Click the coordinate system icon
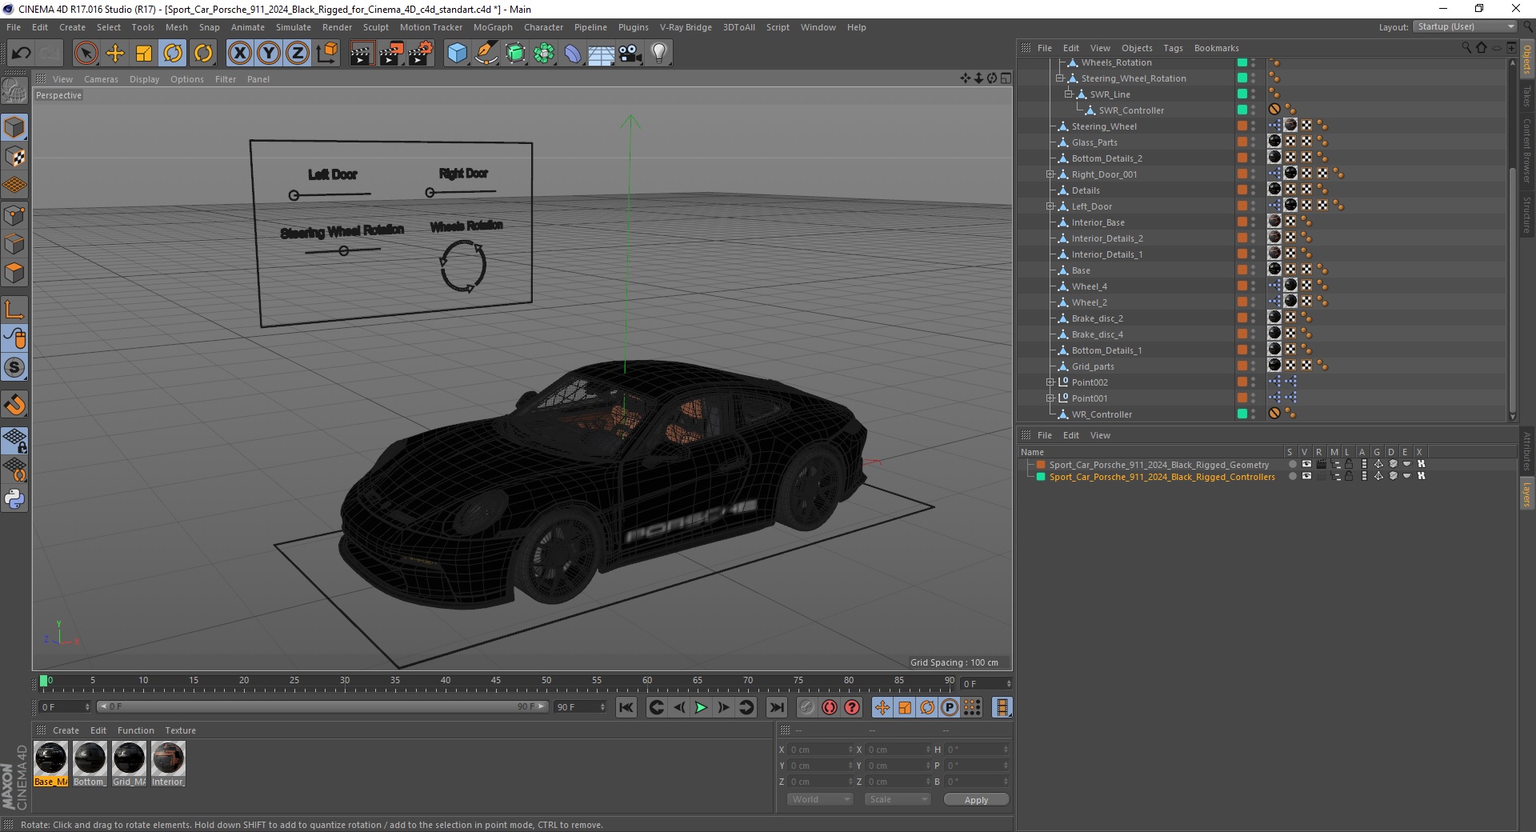Image resolution: width=1536 pixels, height=832 pixels. coord(326,54)
